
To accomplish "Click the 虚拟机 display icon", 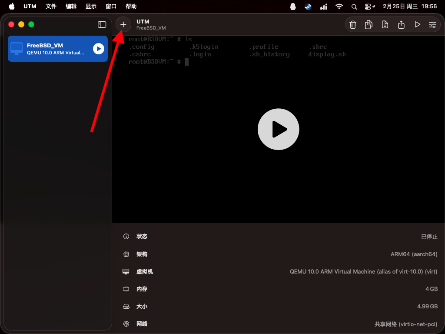I will click(126, 271).
